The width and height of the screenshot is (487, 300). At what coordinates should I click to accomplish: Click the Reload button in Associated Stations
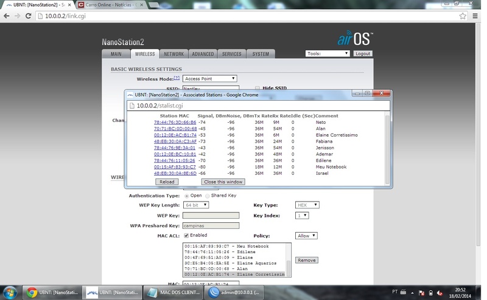pyautogui.click(x=167, y=182)
